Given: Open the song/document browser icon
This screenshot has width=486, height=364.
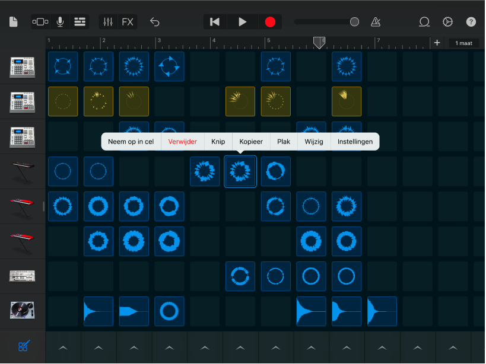Looking at the screenshot, I should (13, 22).
